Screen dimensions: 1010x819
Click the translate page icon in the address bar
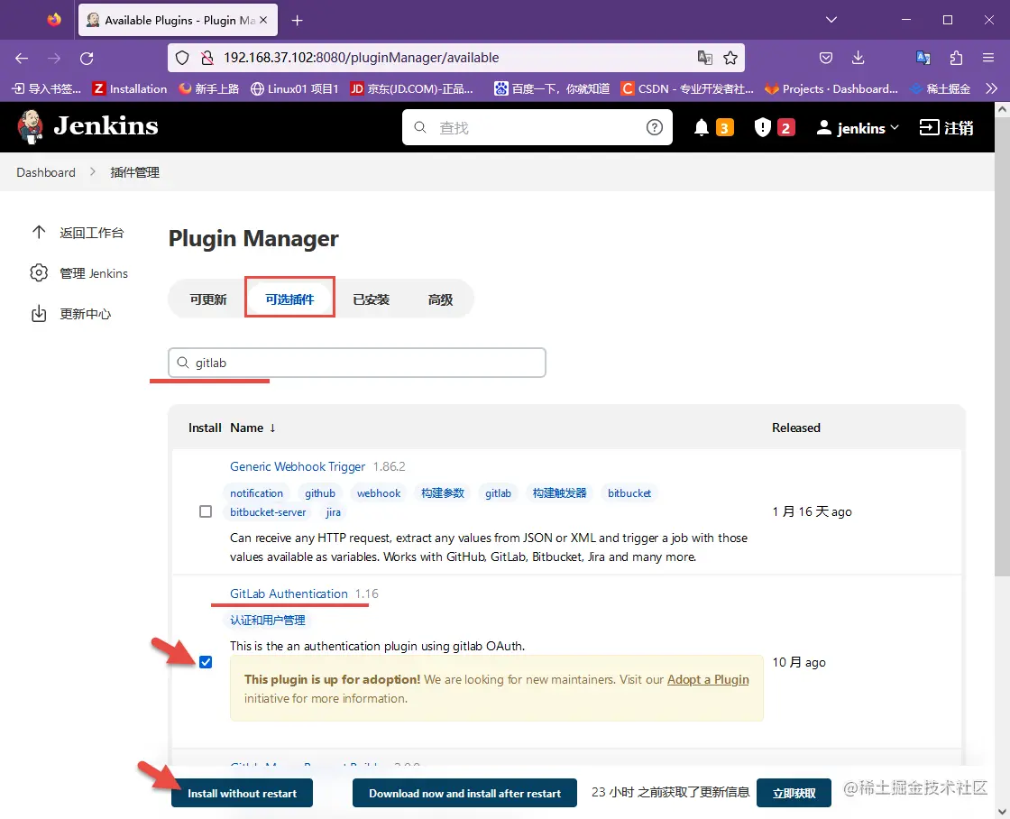click(704, 58)
